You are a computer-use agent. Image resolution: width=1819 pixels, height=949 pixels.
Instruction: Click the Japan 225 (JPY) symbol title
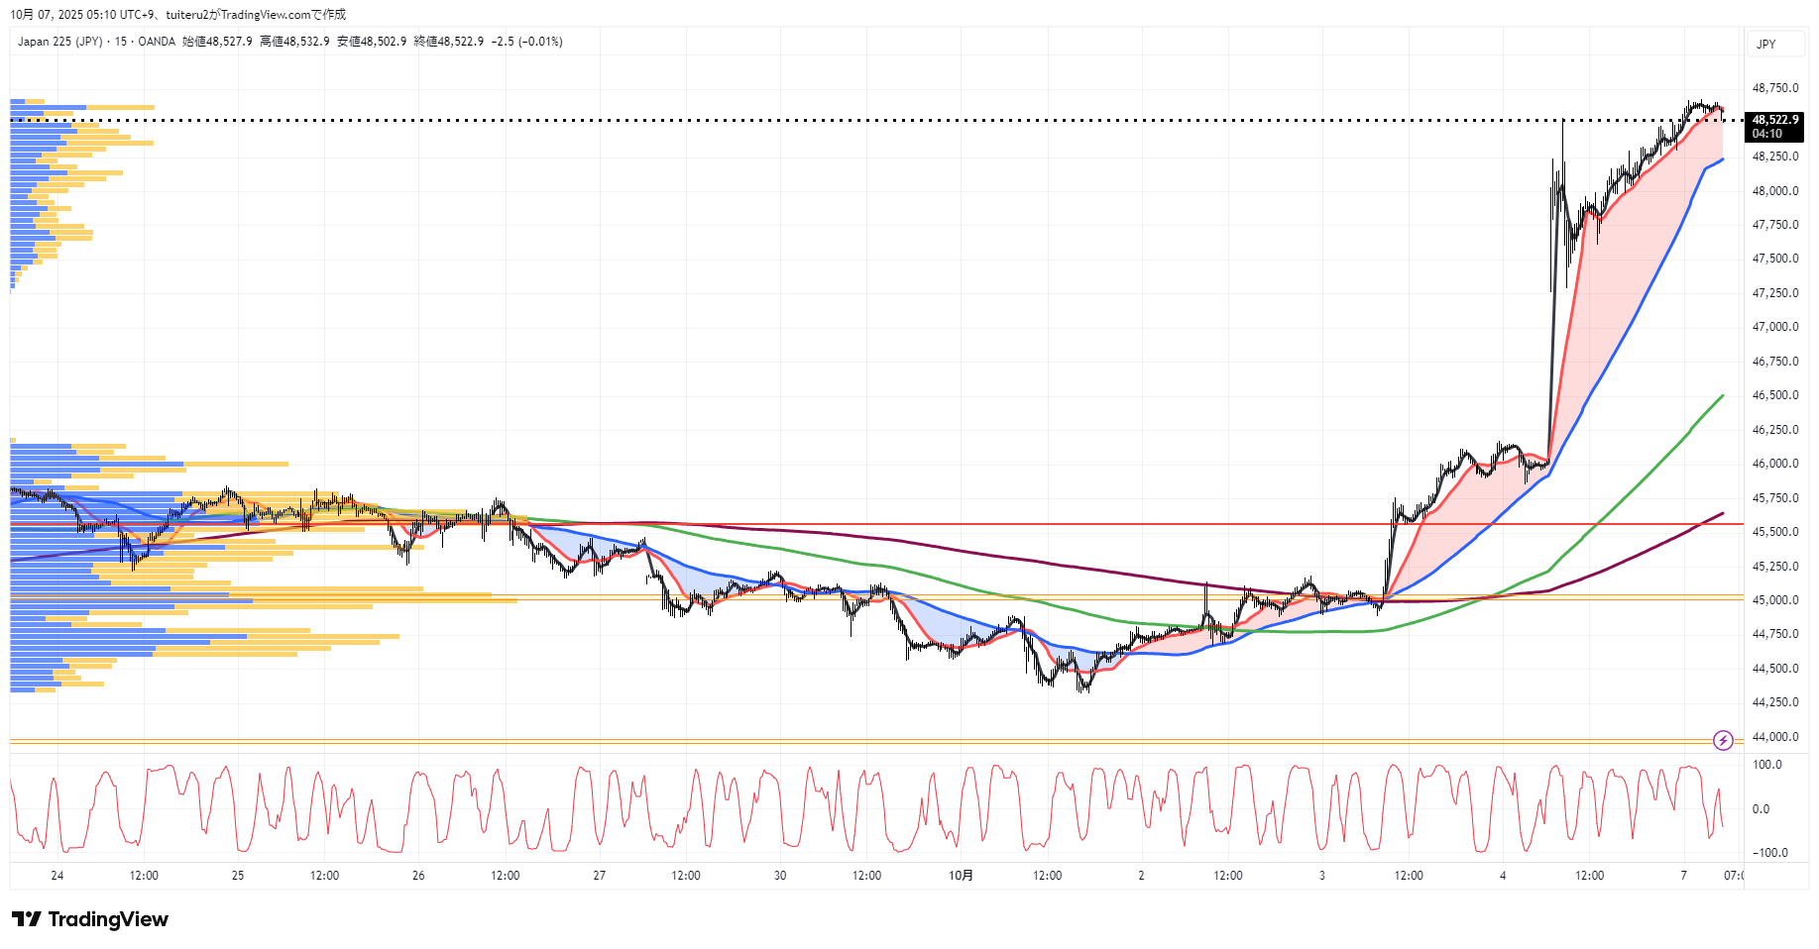[59, 42]
